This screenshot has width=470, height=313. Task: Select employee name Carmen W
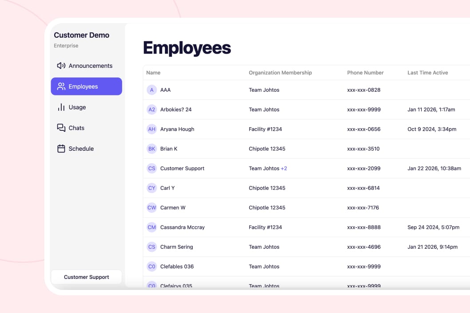(173, 207)
